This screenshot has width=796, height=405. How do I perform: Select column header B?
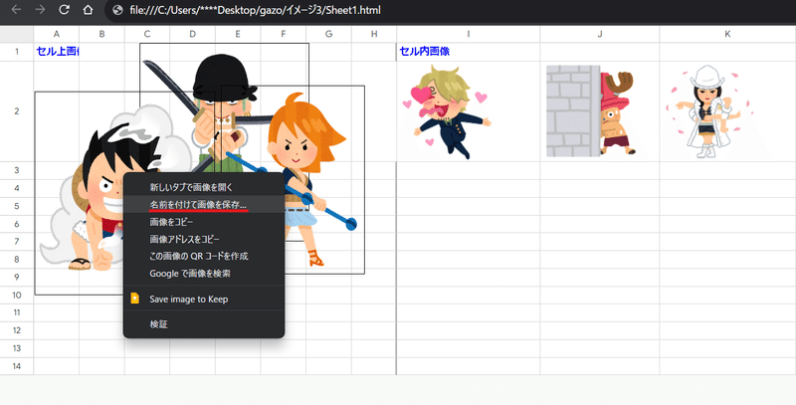click(x=101, y=34)
